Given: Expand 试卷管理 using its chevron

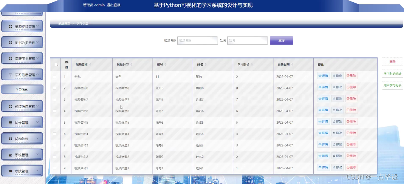Looking at the screenshot, I should (x=38, y=122).
